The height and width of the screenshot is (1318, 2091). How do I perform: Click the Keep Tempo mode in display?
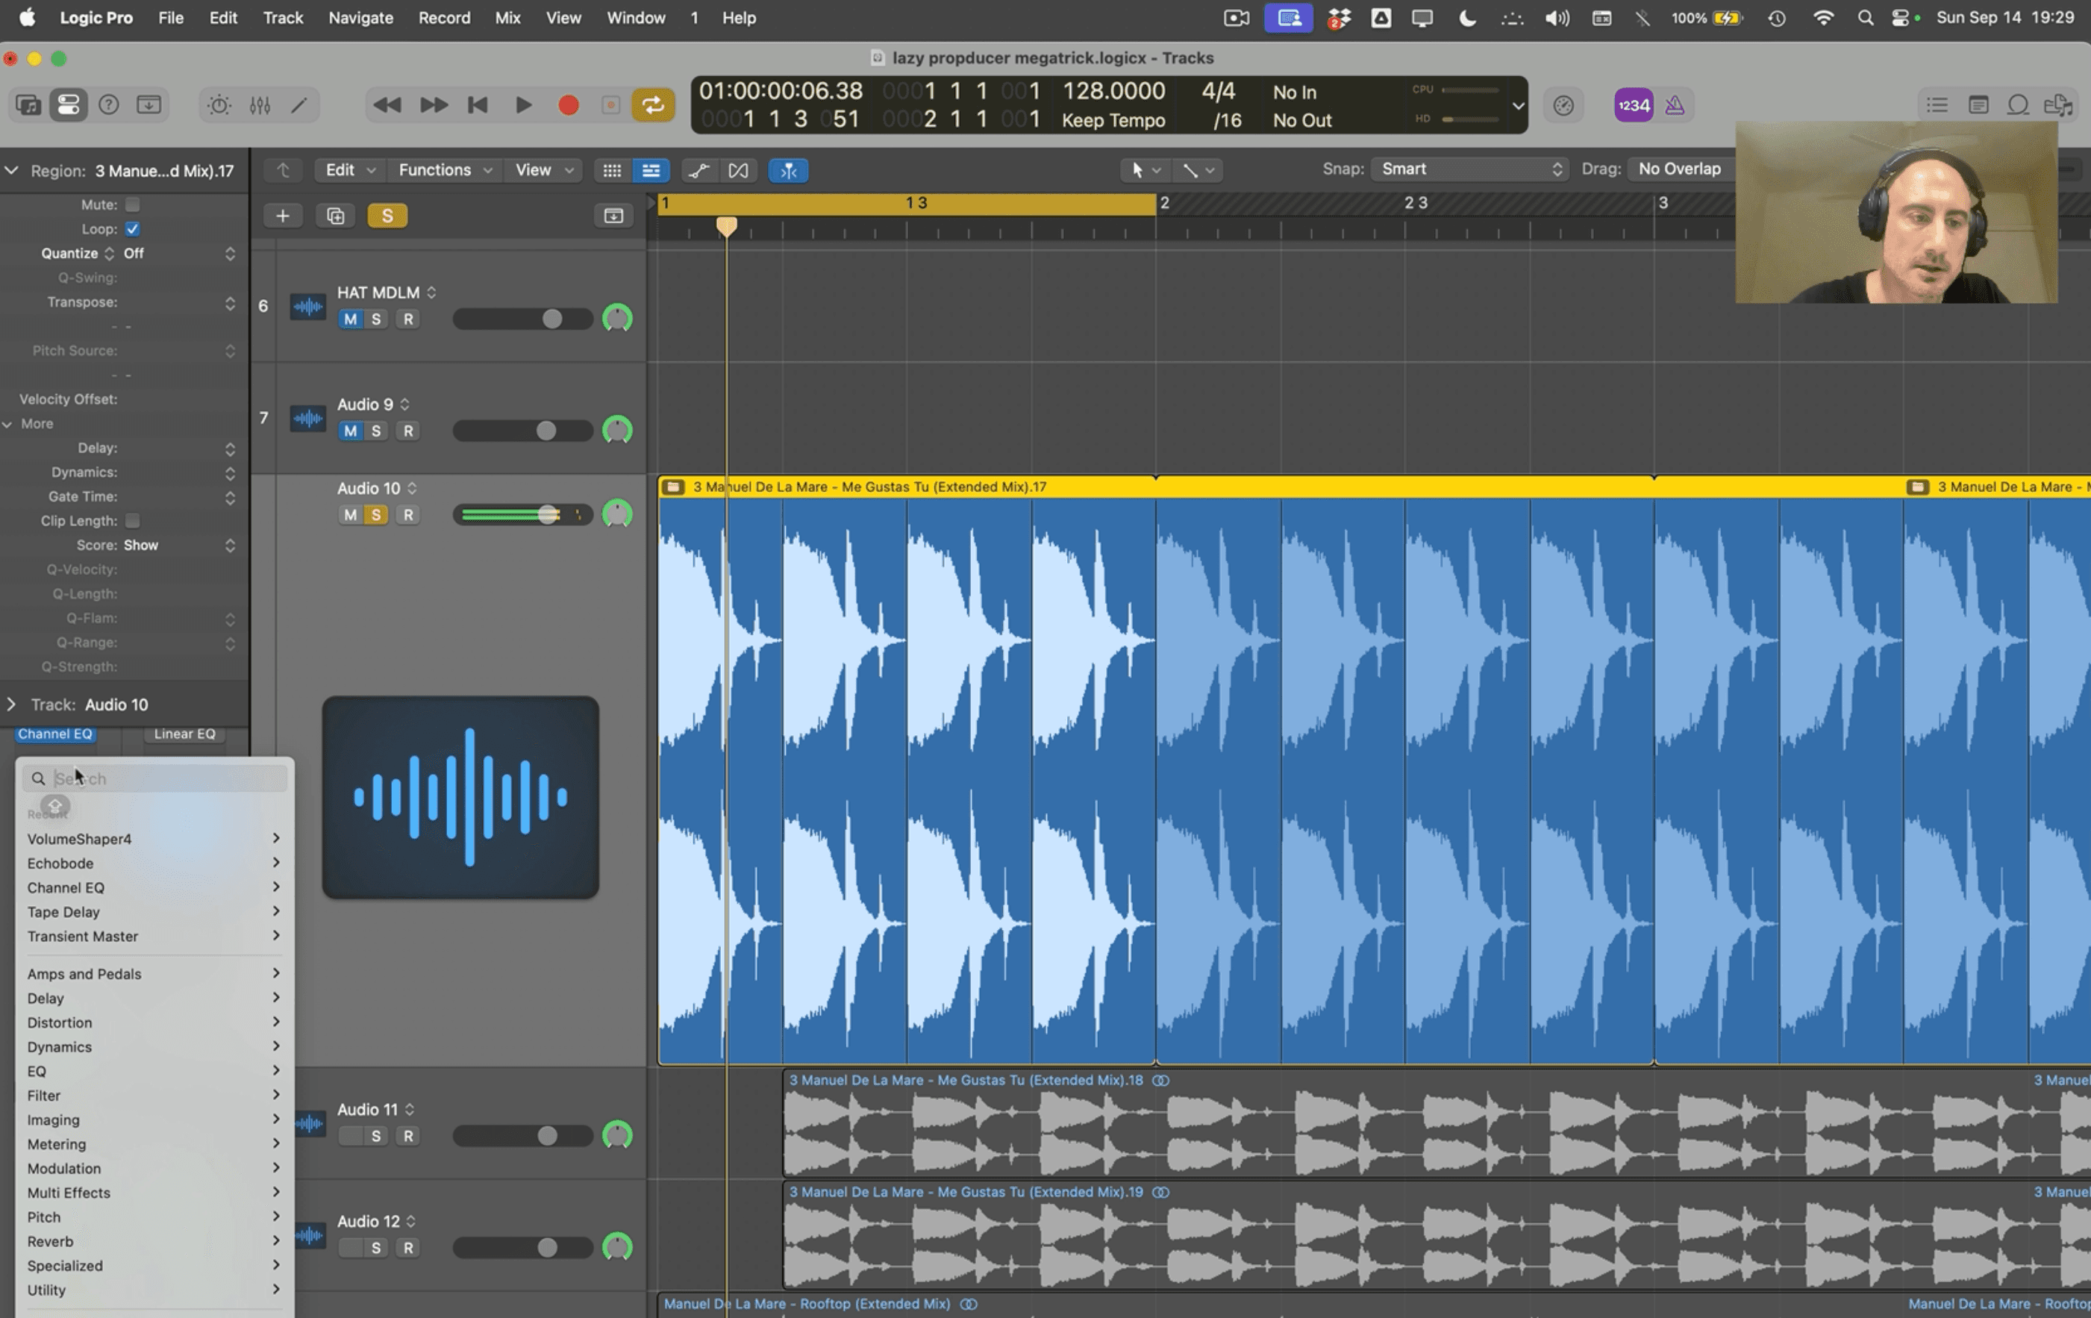[x=1113, y=121]
